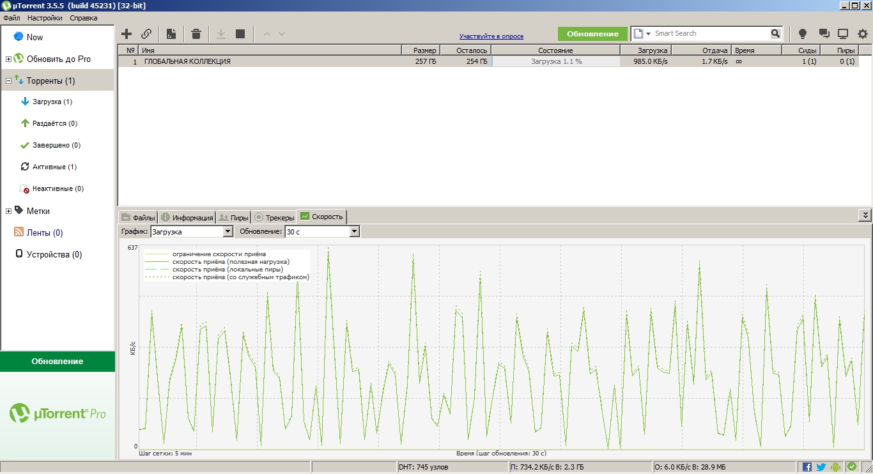Open the График dropdown

[192, 231]
